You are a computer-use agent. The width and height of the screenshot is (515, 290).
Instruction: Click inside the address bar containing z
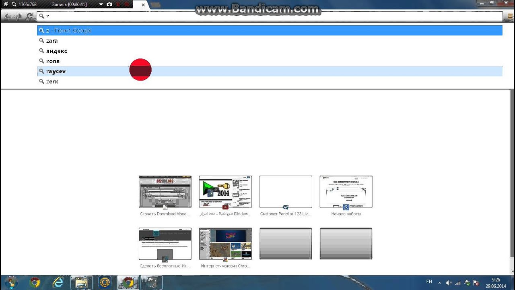pyautogui.click(x=270, y=17)
